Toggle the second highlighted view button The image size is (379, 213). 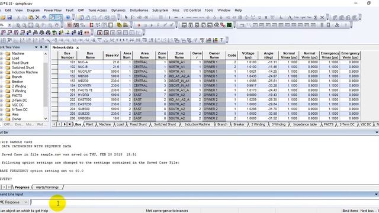pos(59,17)
